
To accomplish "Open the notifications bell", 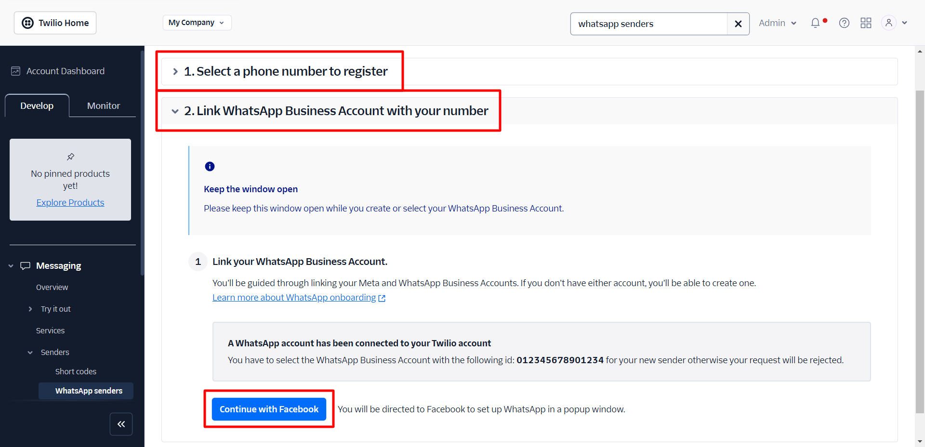I will (815, 23).
